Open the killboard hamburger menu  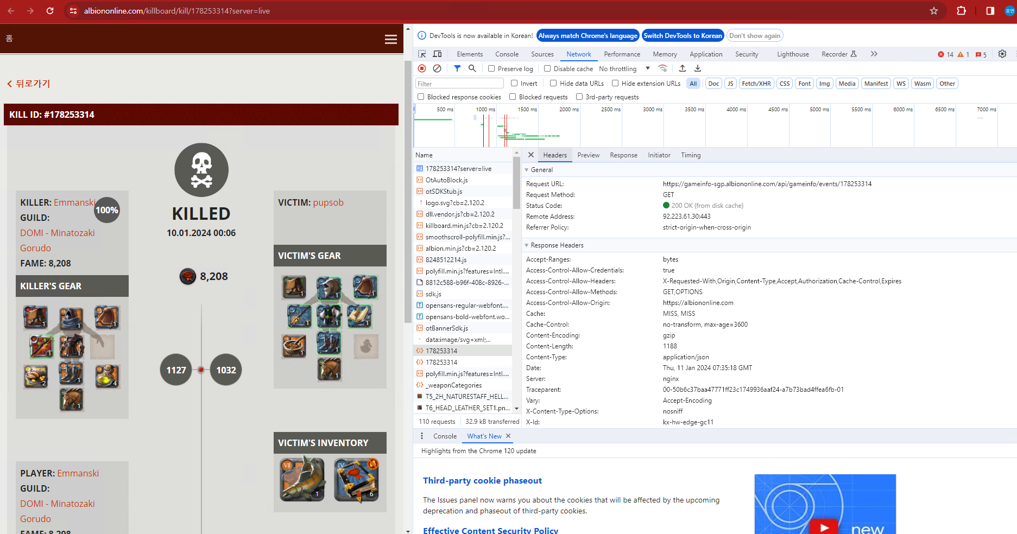pos(391,39)
